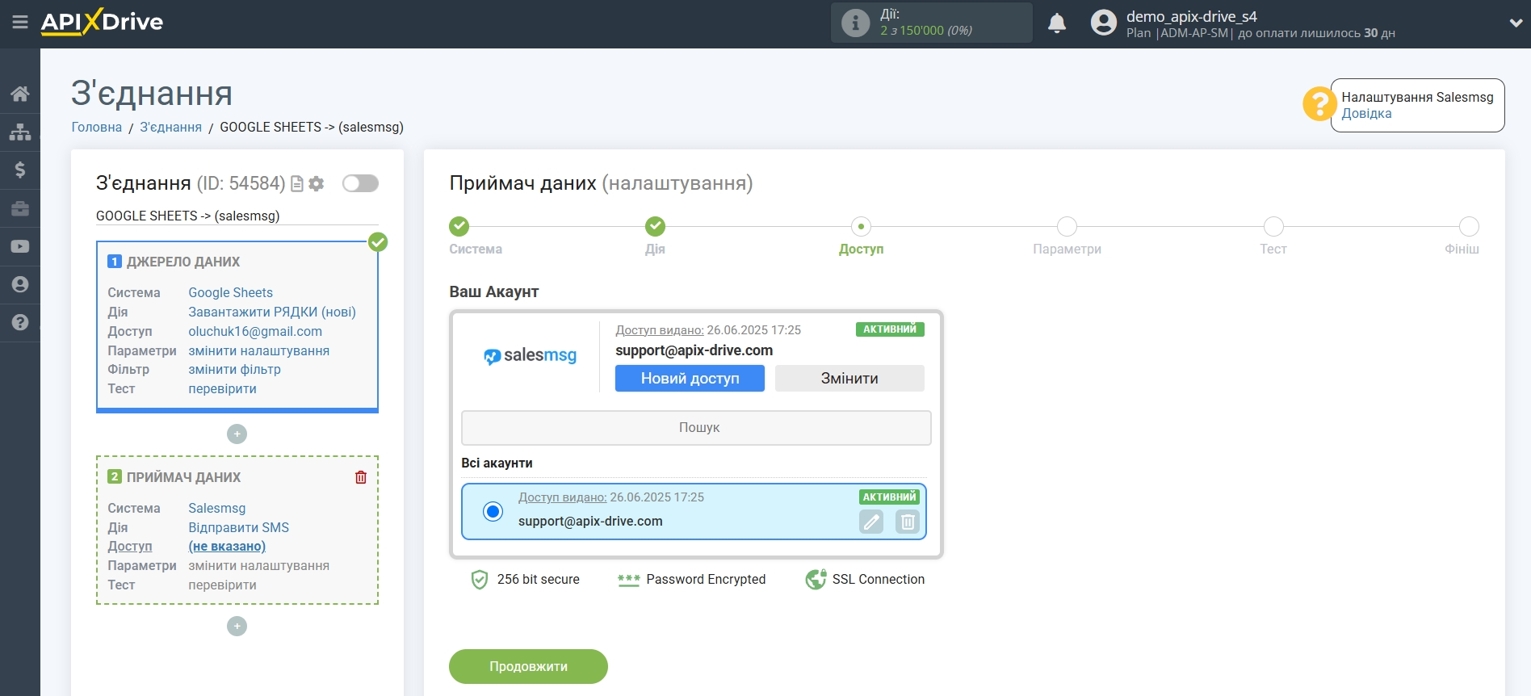This screenshot has width=1531, height=696.
Task: Open the hamburger menu
Action: 20,23
